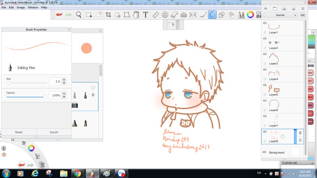Image resolution: width=317 pixels, height=178 pixels.
Task: Click the brush Size slider handle
Action: pos(8,83)
